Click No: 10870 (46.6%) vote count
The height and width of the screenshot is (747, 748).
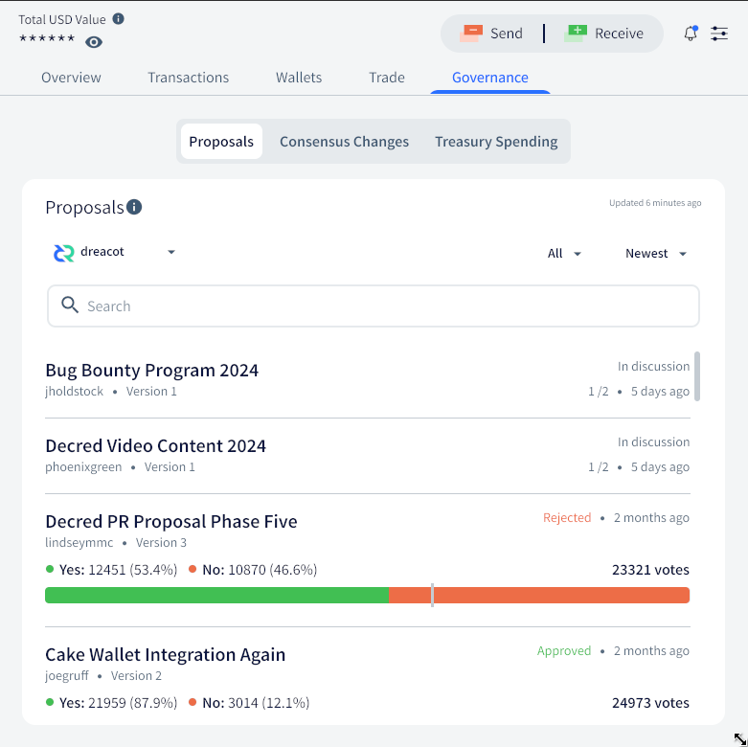tap(253, 570)
